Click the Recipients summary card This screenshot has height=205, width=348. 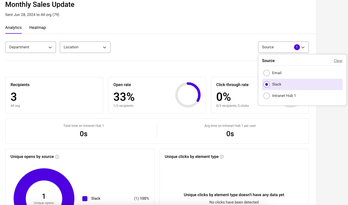click(54, 95)
